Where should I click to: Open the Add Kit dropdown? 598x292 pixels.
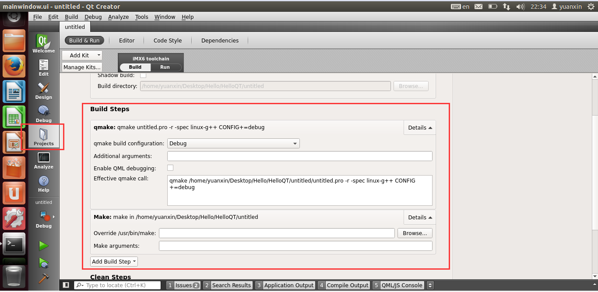[x=82, y=55]
